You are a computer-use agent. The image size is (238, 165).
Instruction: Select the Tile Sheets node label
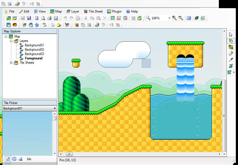point(27,63)
